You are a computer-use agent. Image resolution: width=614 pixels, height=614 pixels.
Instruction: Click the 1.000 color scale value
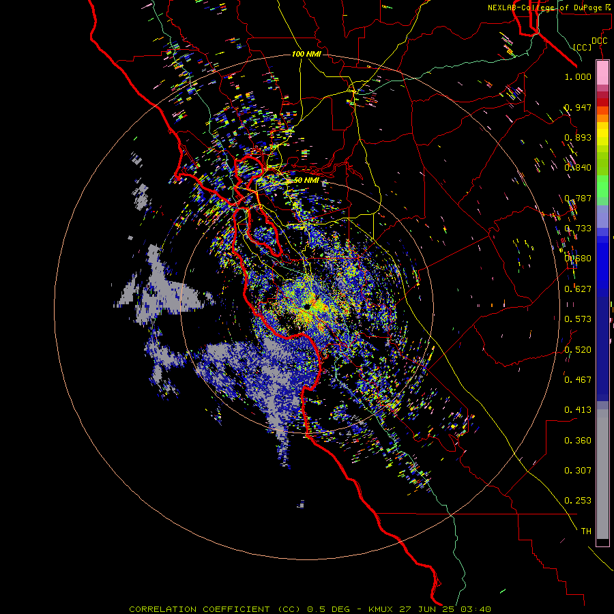pos(578,76)
